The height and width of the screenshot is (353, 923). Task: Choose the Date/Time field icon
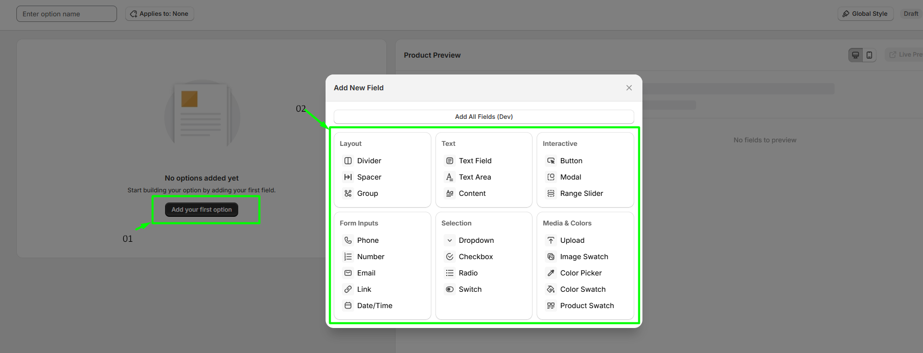coord(348,306)
